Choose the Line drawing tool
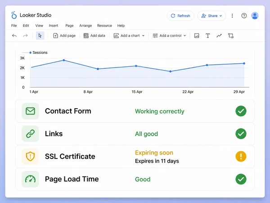 pyautogui.click(x=219, y=35)
